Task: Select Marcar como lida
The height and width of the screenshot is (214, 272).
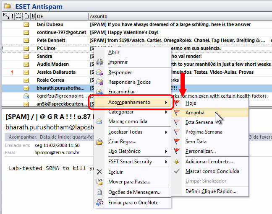Action: pyautogui.click(x=132, y=121)
